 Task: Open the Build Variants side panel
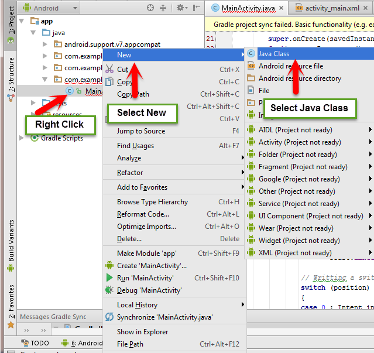[11, 245]
